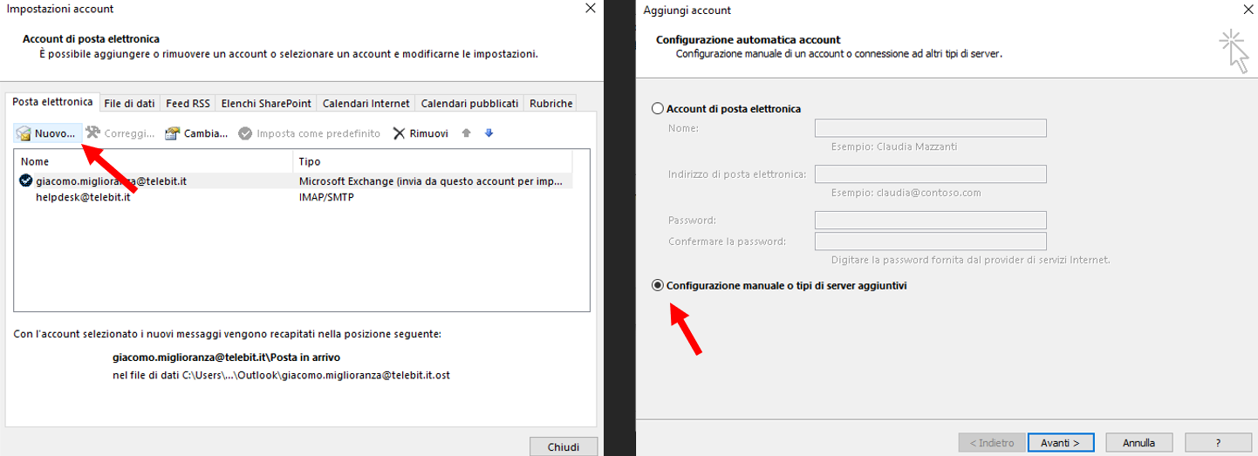Click the Cambia change account icon
1258x456 pixels.
coord(172,133)
